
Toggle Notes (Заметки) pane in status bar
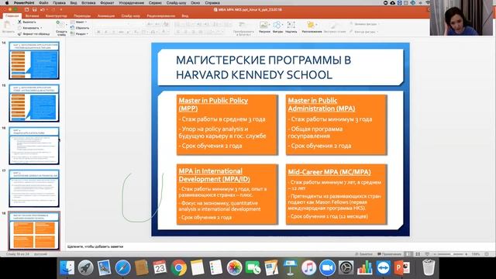click(x=363, y=254)
